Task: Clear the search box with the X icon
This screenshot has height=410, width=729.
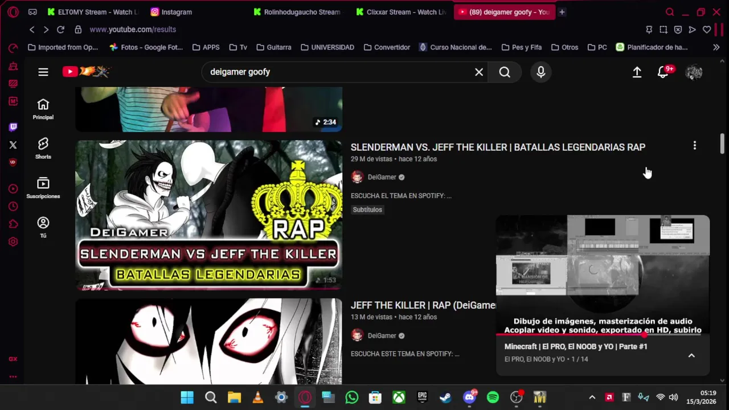Action: (479, 72)
